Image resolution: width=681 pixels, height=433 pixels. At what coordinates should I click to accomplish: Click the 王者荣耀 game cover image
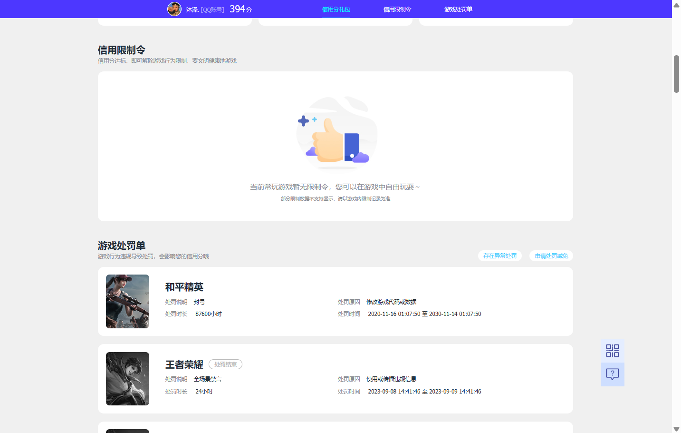pyautogui.click(x=127, y=378)
